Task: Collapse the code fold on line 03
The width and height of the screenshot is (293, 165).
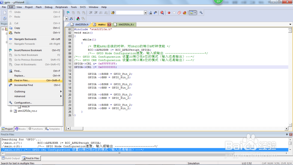Action: pyautogui.click(x=72, y=36)
